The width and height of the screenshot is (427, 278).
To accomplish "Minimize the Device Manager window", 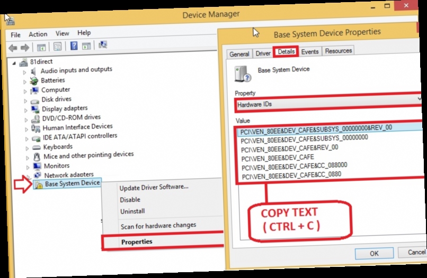I will pyautogui.click(x=373, y=7).
